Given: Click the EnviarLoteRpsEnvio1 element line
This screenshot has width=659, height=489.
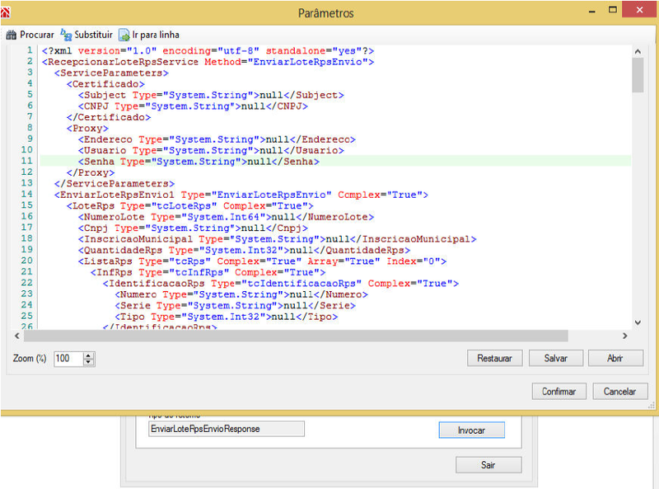Looking at the screenshot, I should click(x=241, y=195).
